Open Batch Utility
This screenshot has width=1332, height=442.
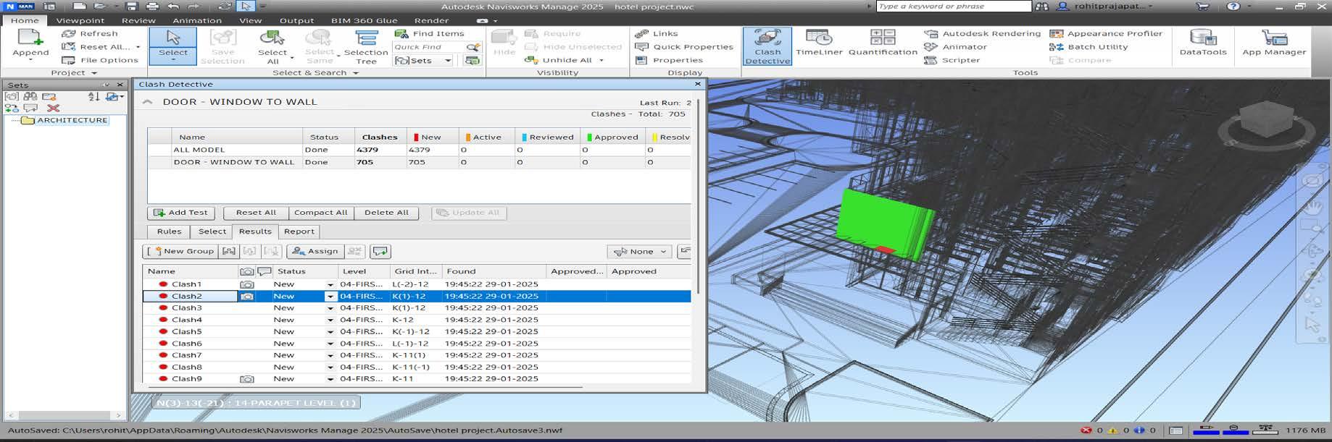(1089, 46)
